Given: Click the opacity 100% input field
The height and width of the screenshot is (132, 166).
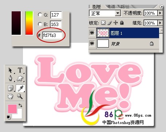Looking at the screenshot, I should pos(151,13).
